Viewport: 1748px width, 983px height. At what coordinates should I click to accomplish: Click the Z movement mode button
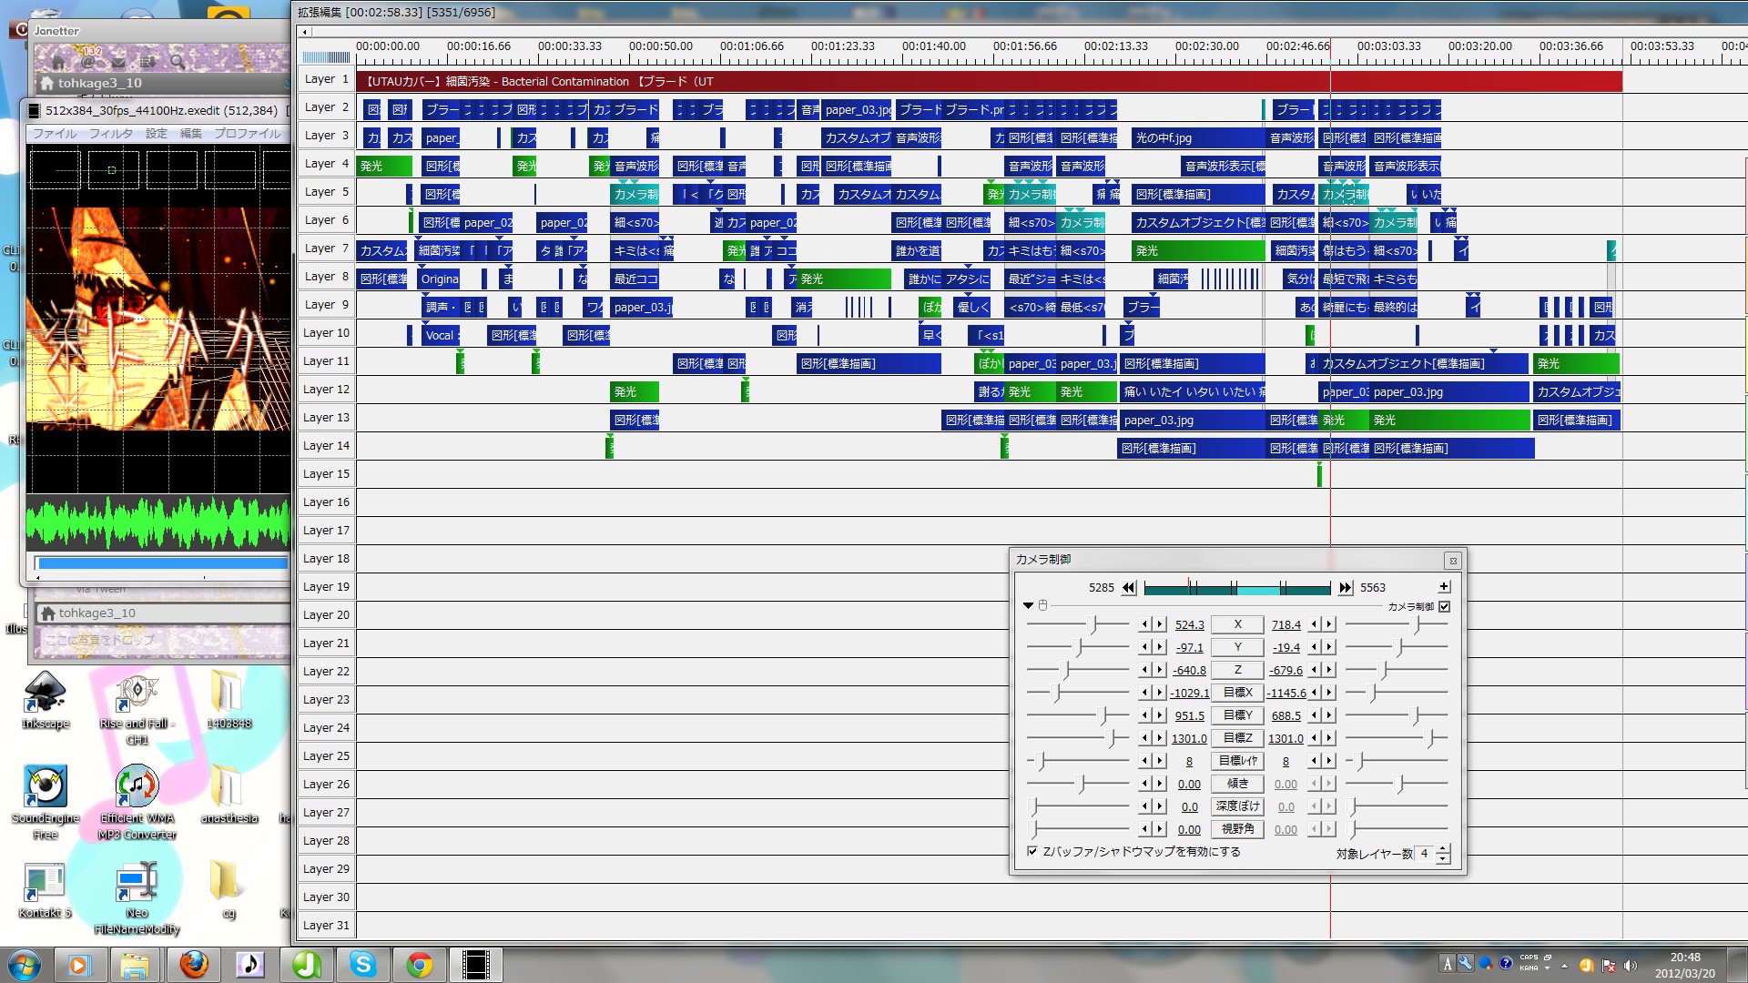click(1237, 670)
